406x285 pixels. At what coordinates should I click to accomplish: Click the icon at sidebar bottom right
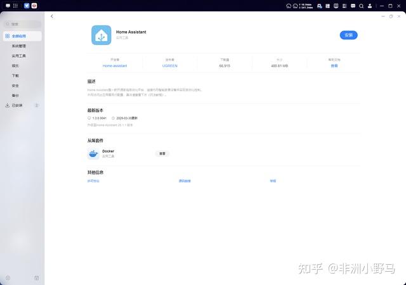37,278
